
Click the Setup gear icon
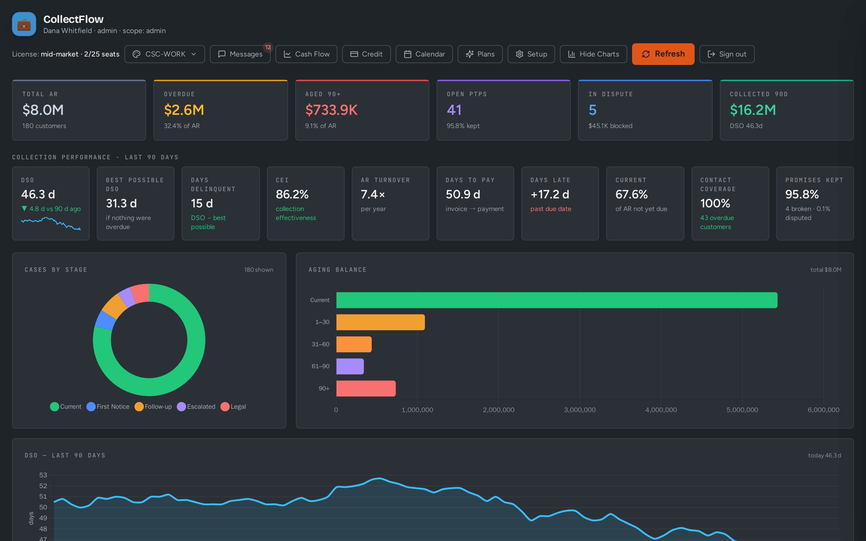pos(520,54)
